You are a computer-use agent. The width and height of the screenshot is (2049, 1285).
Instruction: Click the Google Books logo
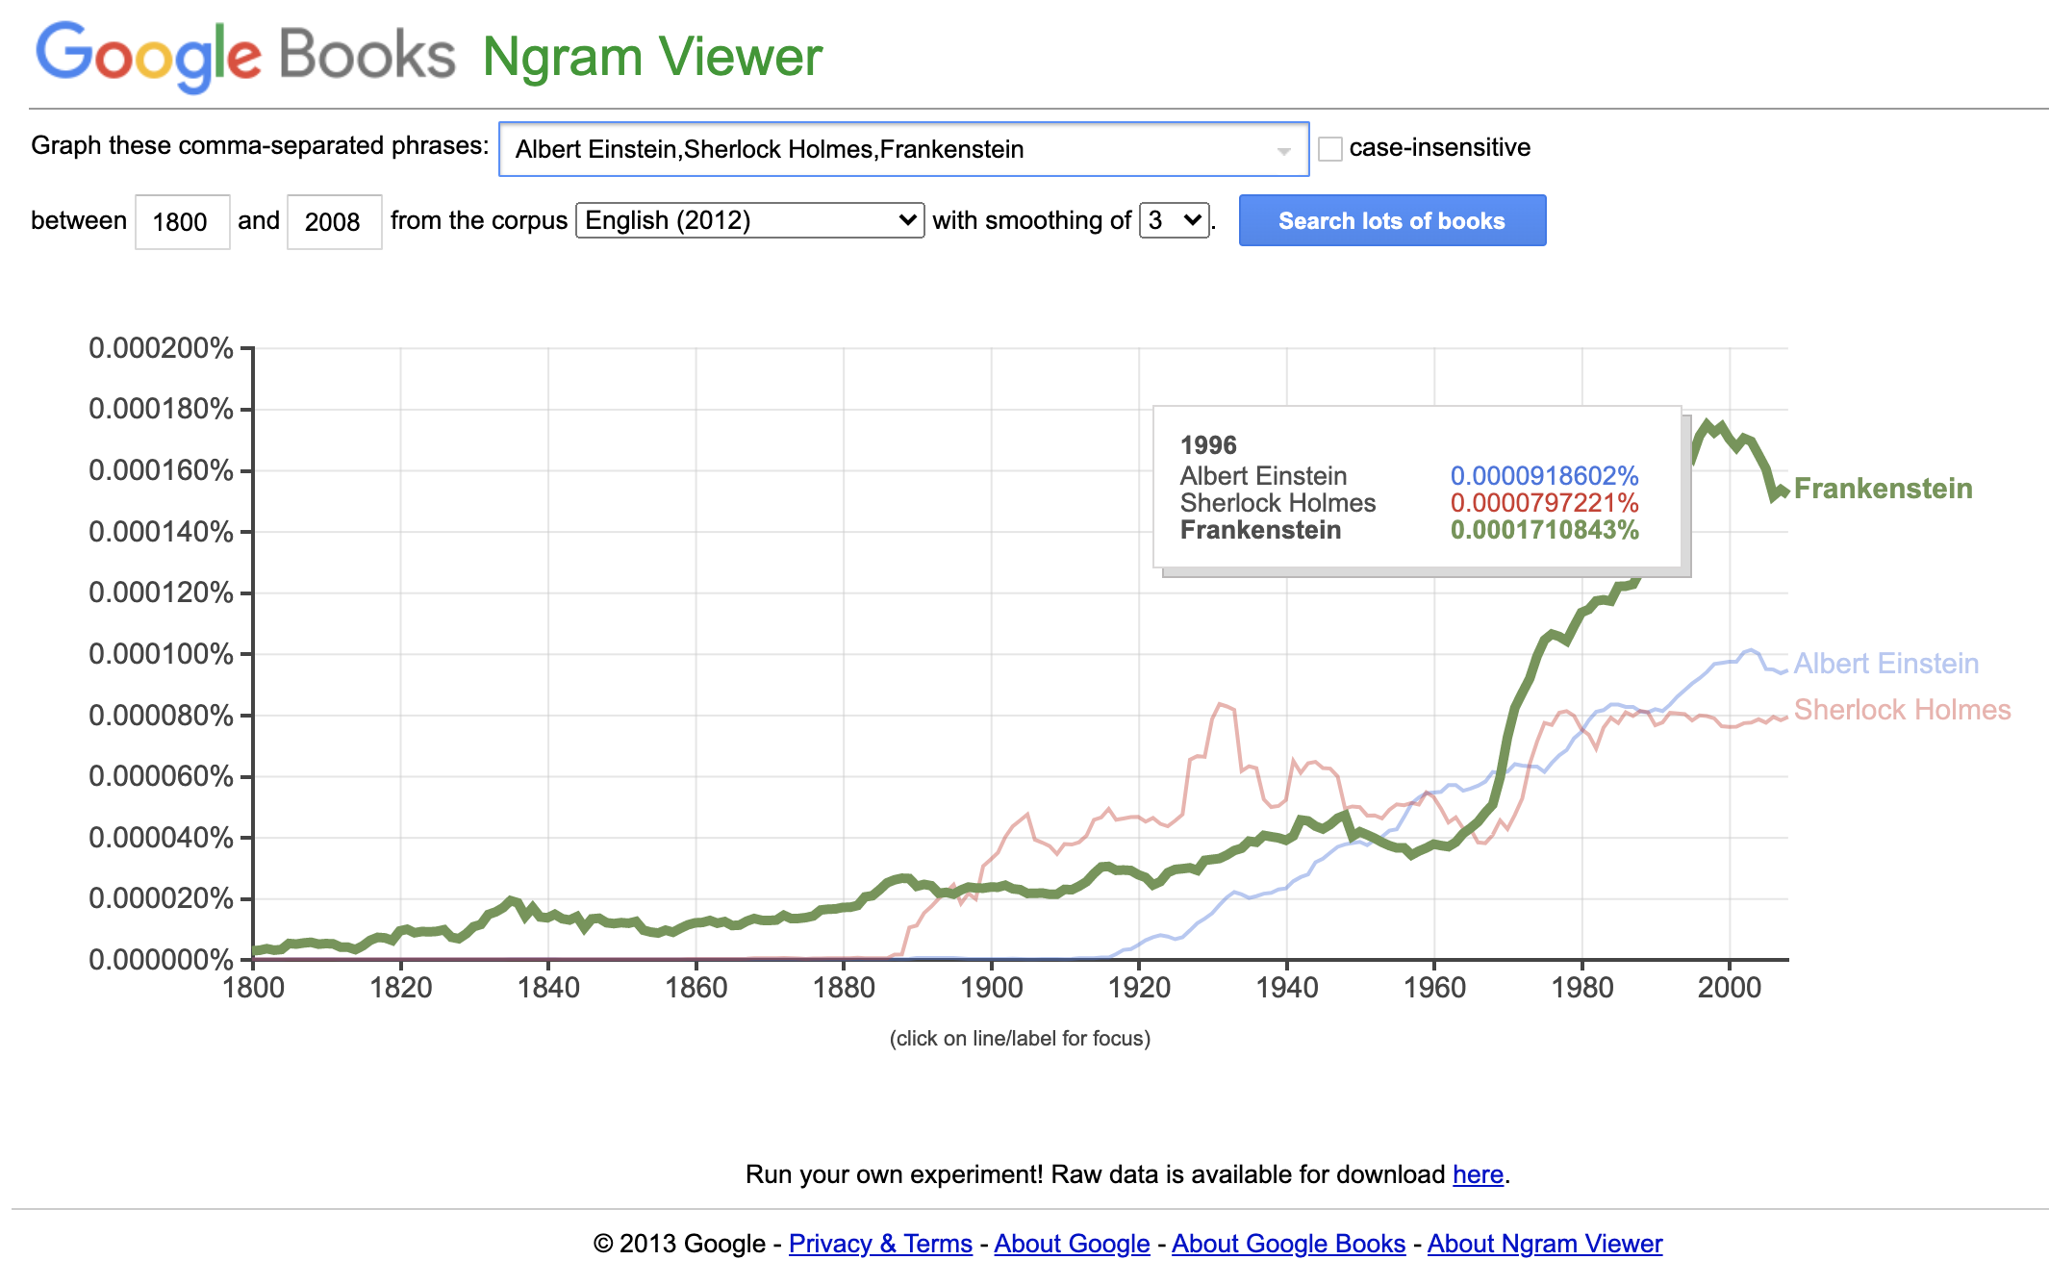pyautogui.click(x=244, y=56)
